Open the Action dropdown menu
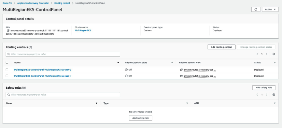The height and width of the screenshot is (128, 282). point(270,9)
